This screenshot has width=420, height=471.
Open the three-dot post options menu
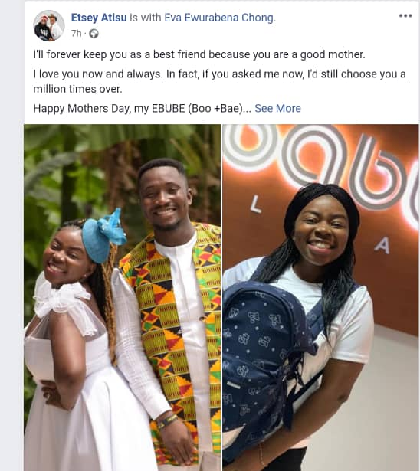[405, 16]
